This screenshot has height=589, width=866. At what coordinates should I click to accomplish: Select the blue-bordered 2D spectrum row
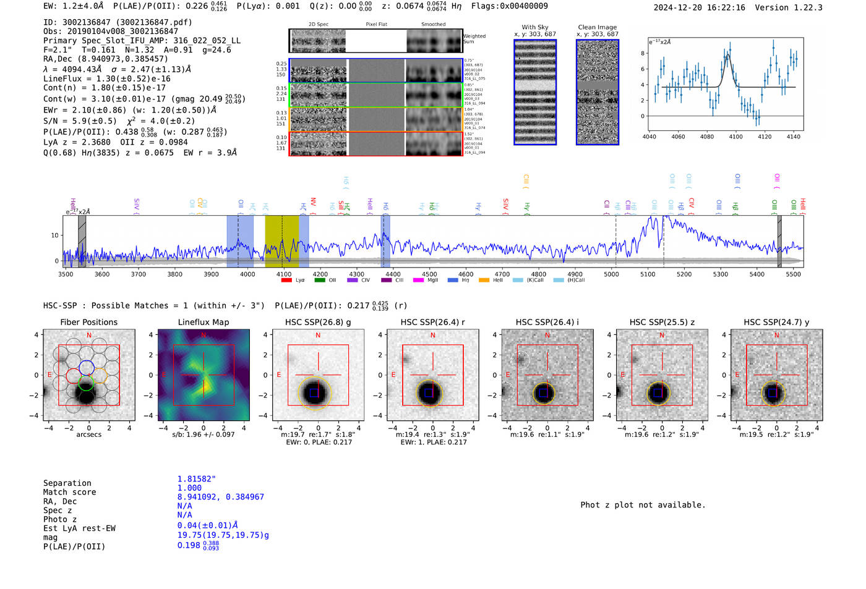[375, 70]
